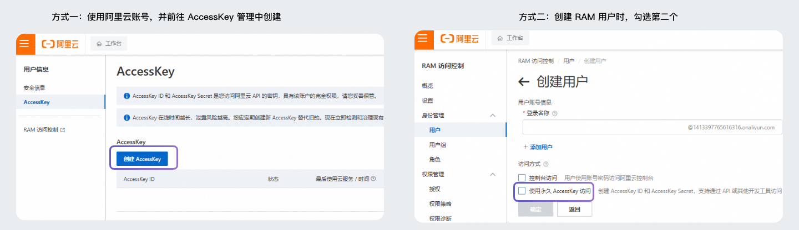Click the Alibaba Cloud logo in the AccessKey console
Screen dimensions: 799x230
[x=60, y=44]
